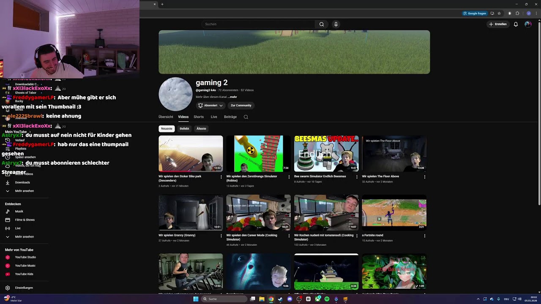541x304 pixels.
Task: Open the gaming 2 channel avatar
Action: [175, 94]
